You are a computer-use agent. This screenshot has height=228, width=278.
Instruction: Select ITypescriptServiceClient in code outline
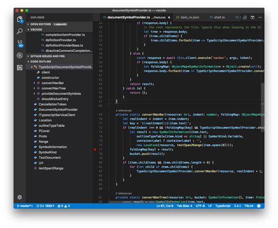point(57,115)
